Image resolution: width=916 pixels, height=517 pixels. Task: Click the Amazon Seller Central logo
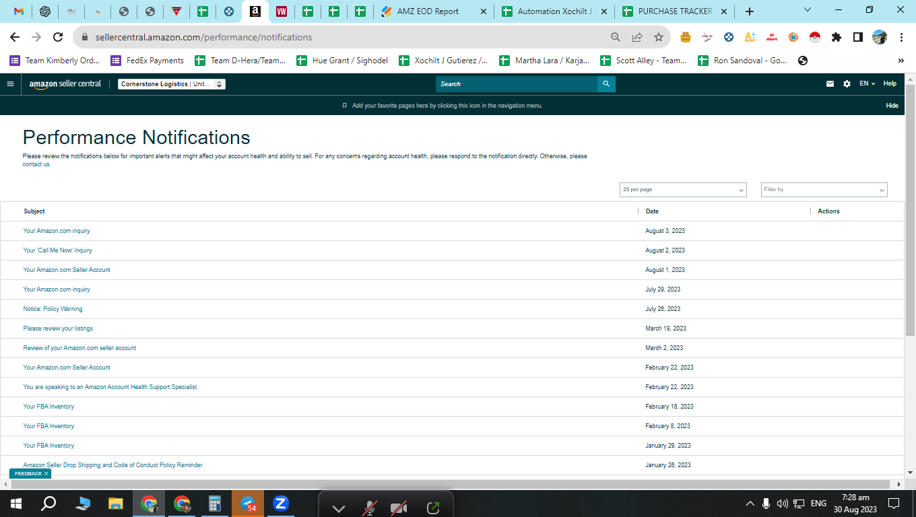coord(65,84)
